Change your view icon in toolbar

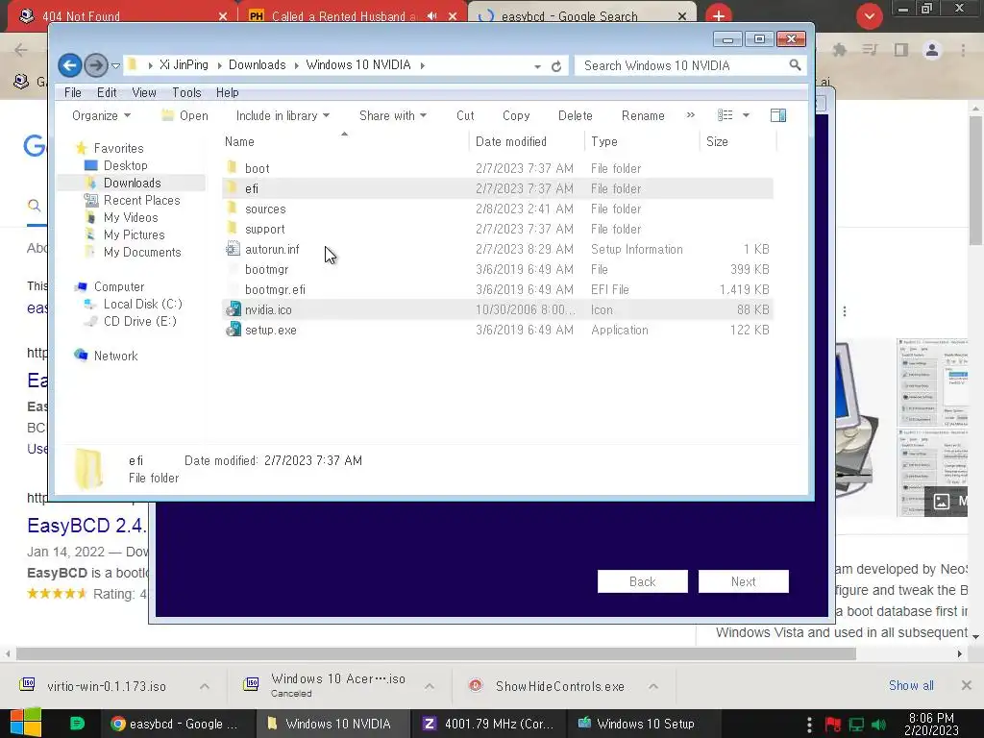(725, 115)
